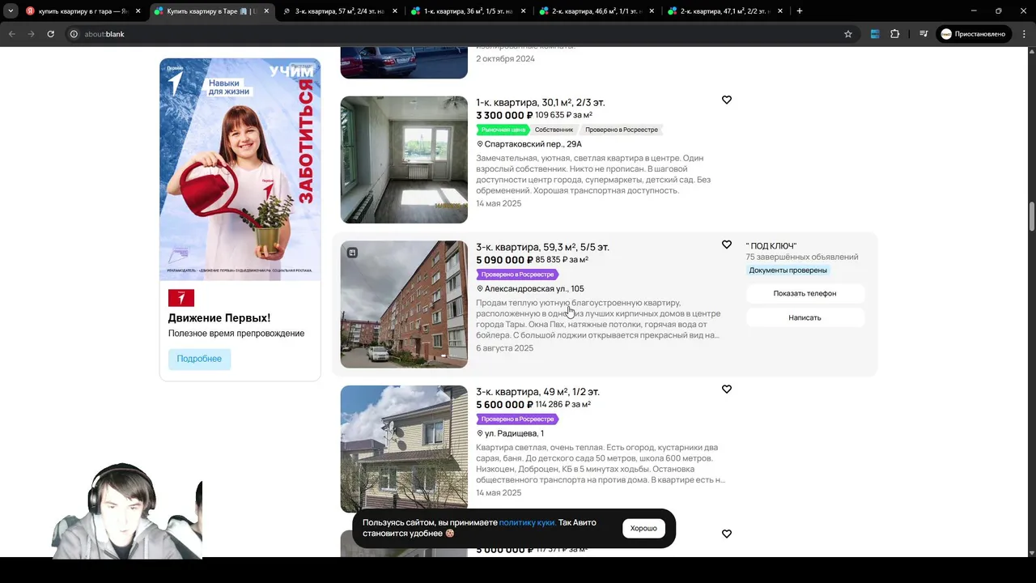Click the 'Рыночная цена' green badge

click(503, 130)
